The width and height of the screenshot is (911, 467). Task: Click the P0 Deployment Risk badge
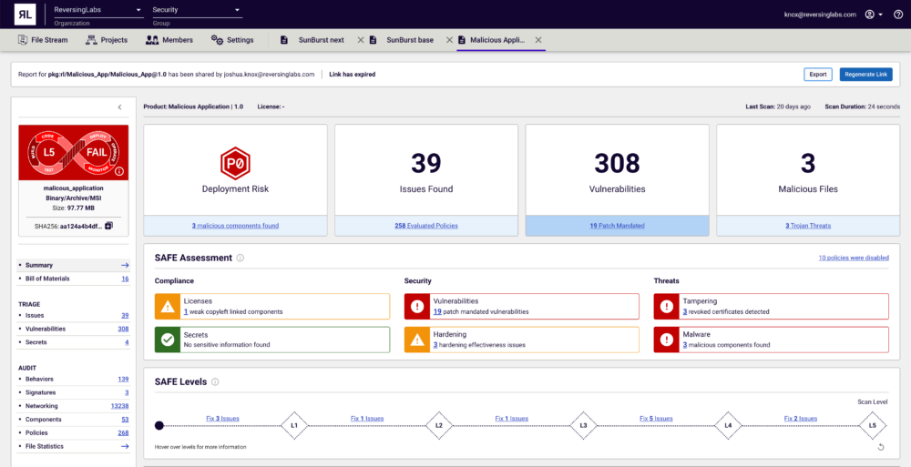[235, 163]
